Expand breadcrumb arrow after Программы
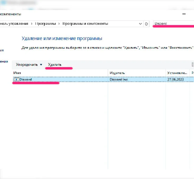 click(x=59, y=24)
